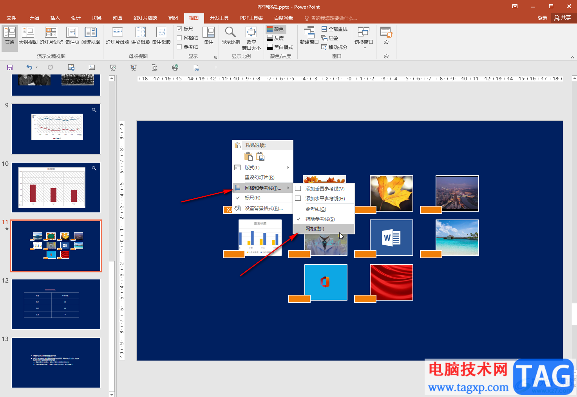
Task: Open the Transitions (切换) tab
Action: coord(97,18)
